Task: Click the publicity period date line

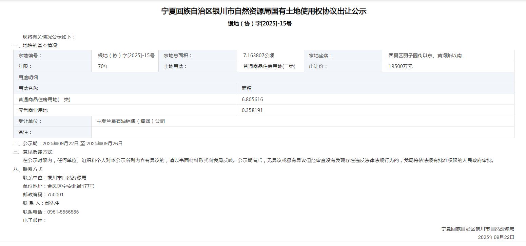Action: coord(68,143)
